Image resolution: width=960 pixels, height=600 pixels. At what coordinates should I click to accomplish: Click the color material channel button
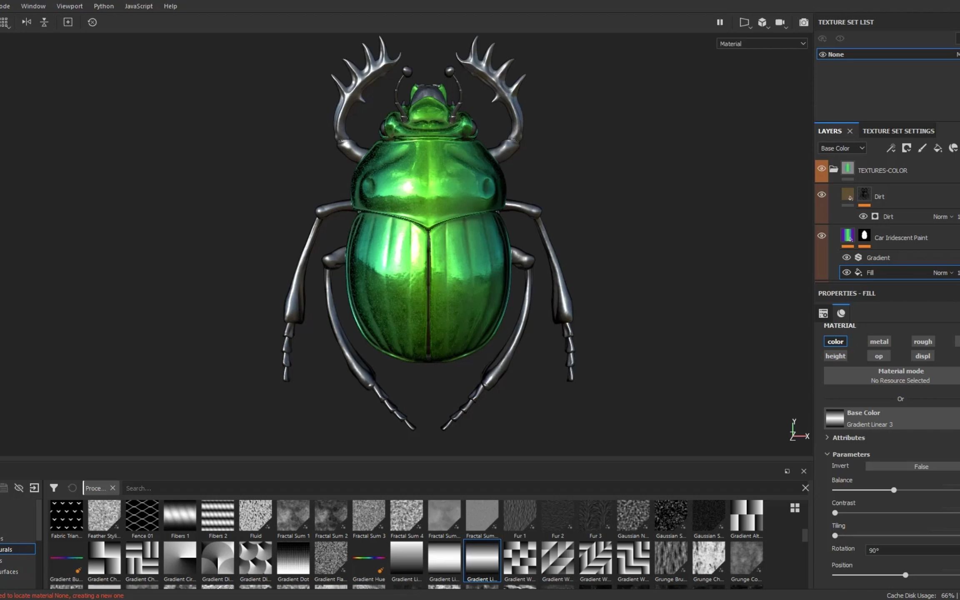(835, 341)
